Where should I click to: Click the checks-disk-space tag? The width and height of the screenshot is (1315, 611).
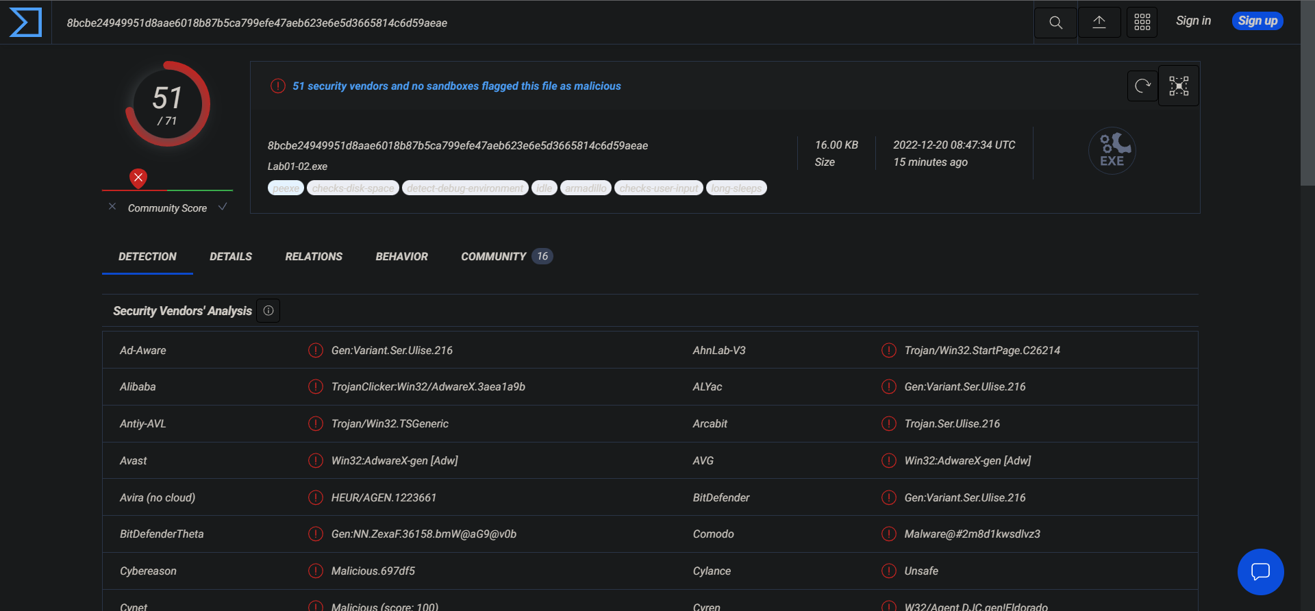click(x=353, y=188)
